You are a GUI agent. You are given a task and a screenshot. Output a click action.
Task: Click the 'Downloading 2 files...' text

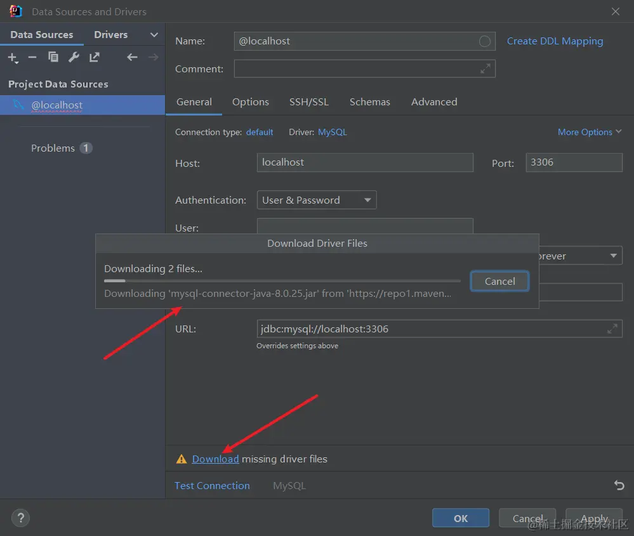[x=153, y=269]
